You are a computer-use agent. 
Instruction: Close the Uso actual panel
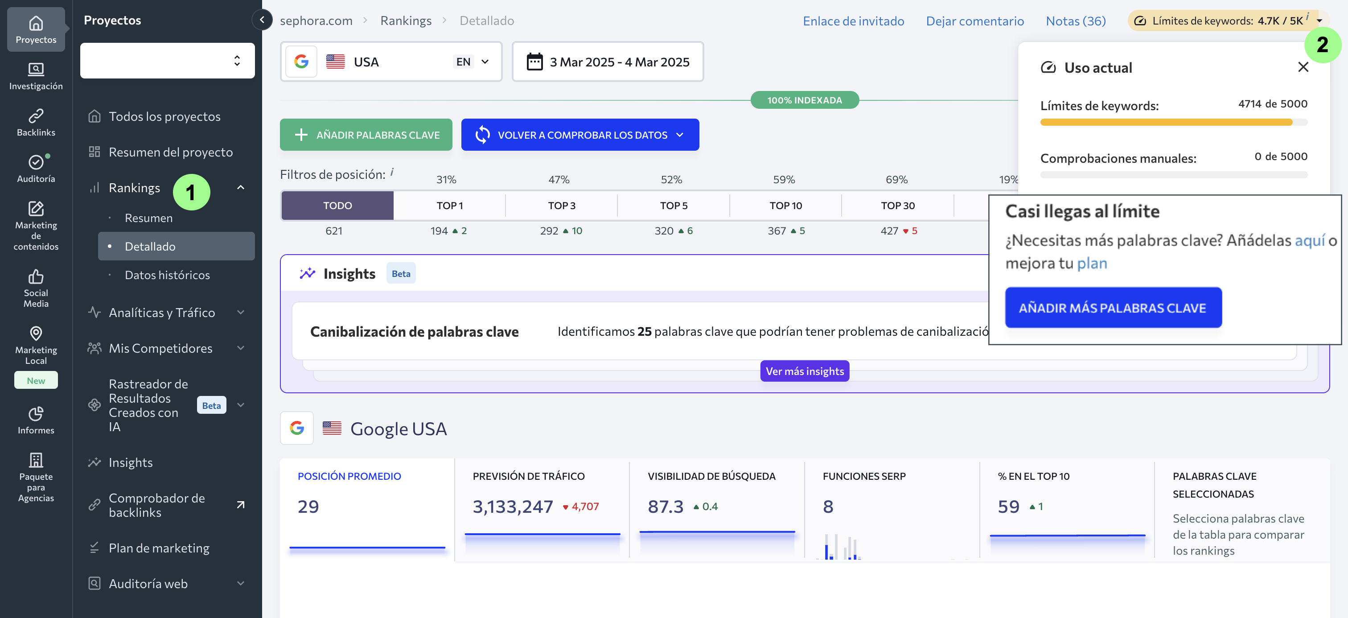coord(1303,67)
